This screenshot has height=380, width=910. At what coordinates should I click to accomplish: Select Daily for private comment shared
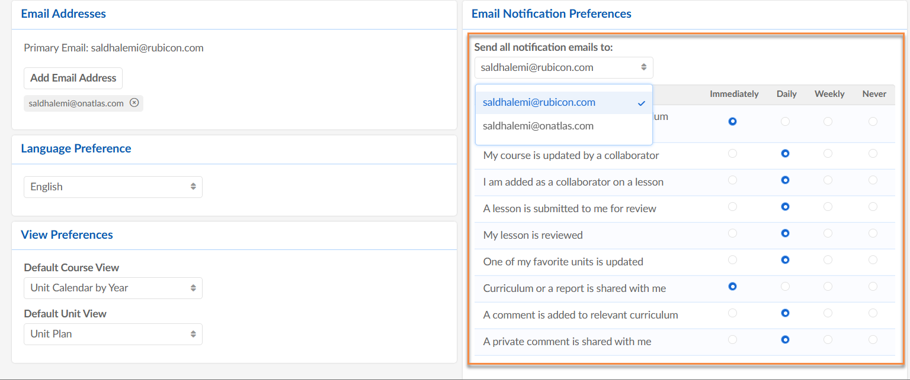point(785,340)
